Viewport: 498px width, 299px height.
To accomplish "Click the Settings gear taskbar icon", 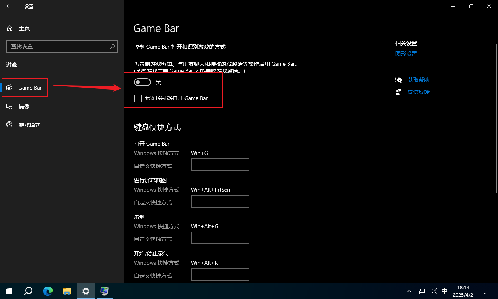I will (86, 291).
